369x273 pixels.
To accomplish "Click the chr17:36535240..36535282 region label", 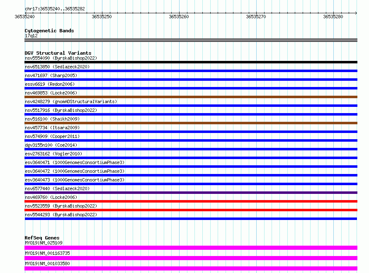I will [x=55, y=9].
